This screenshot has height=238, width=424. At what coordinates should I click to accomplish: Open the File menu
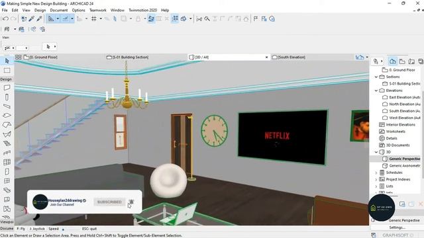[5, 10]
